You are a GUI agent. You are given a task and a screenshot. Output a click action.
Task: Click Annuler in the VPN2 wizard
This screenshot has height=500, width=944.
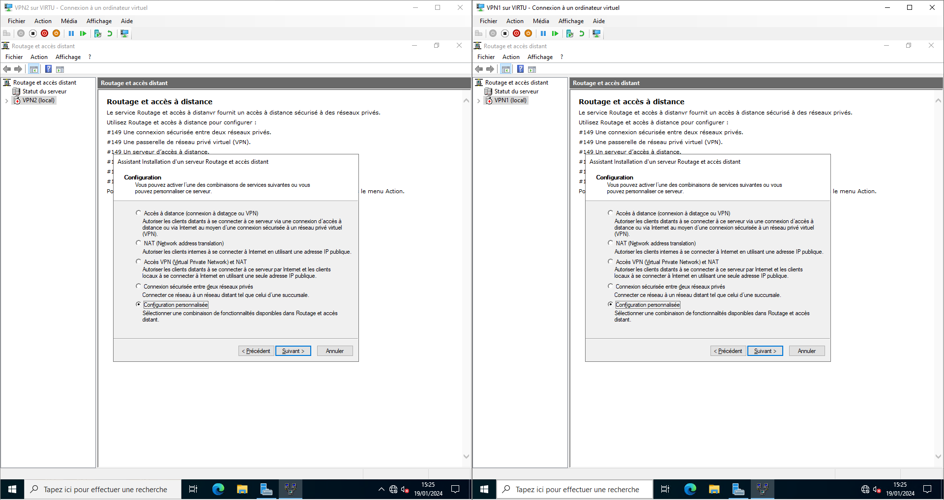(x=334, y=351)
